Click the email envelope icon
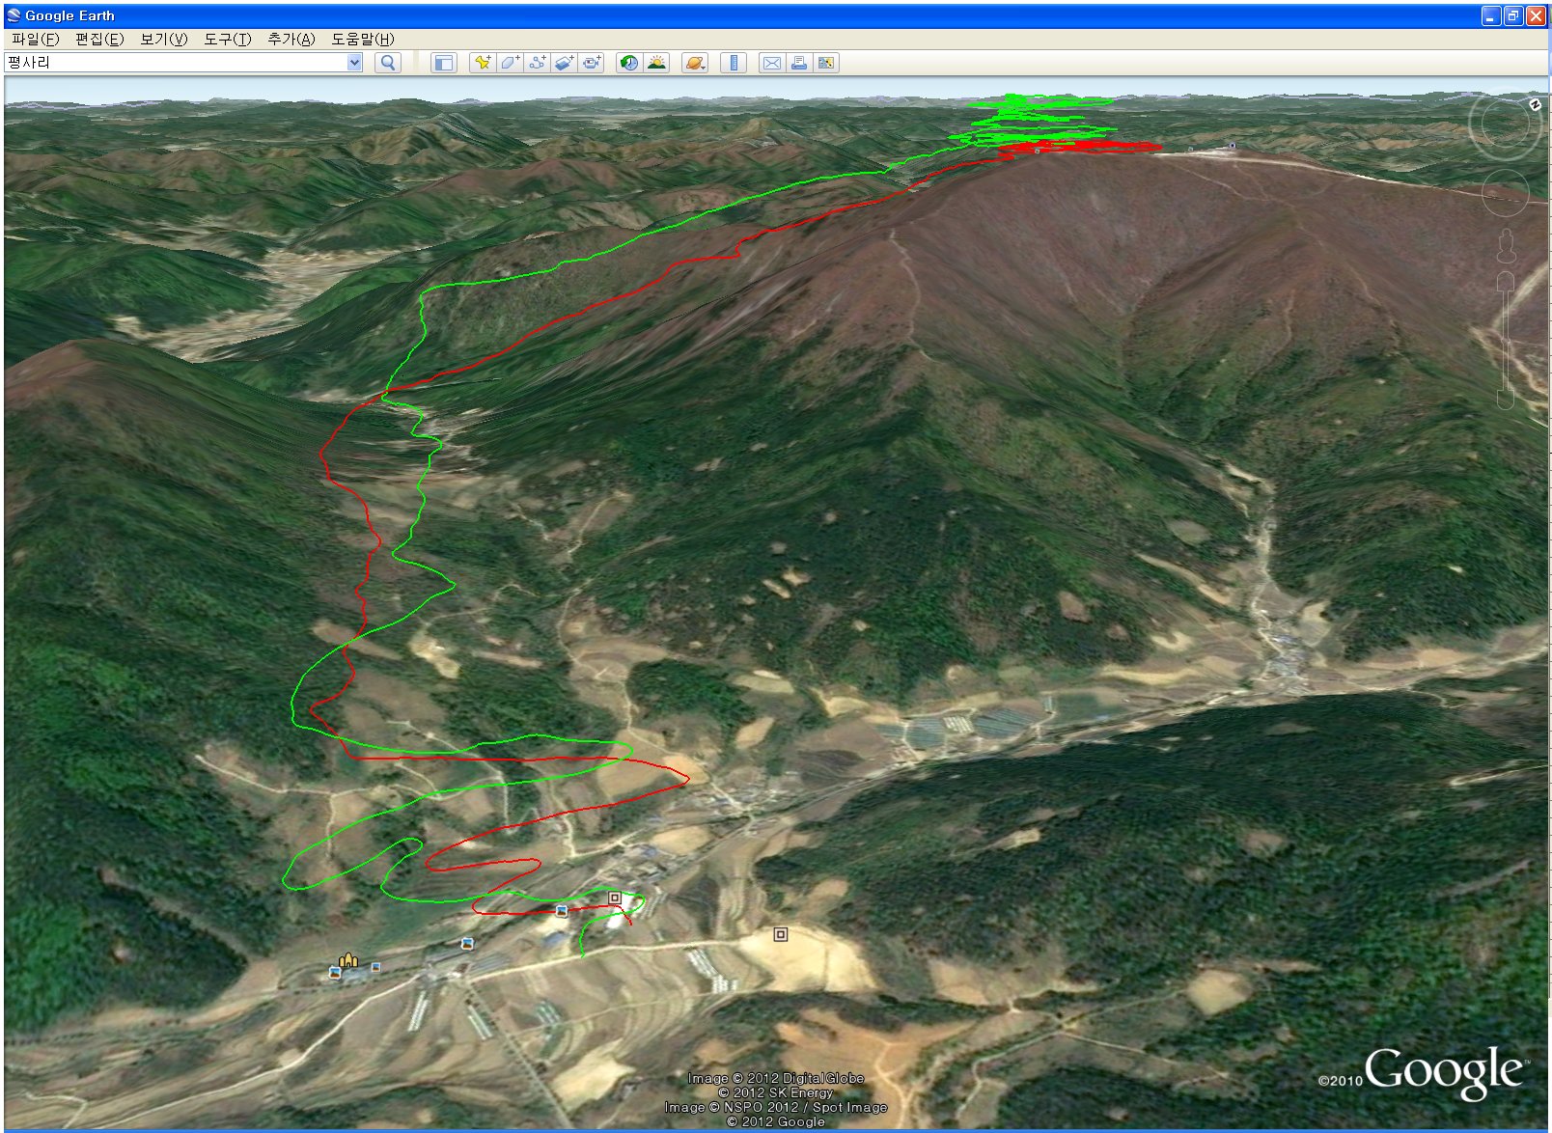The image size is (1552, 1133). click(771, 63)
